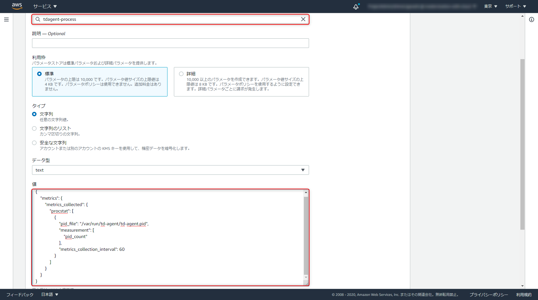The width and height of the screenshot is (538, 300).
Task: Click the "metrics_collected": { line
Action: [x=66, y=204]
